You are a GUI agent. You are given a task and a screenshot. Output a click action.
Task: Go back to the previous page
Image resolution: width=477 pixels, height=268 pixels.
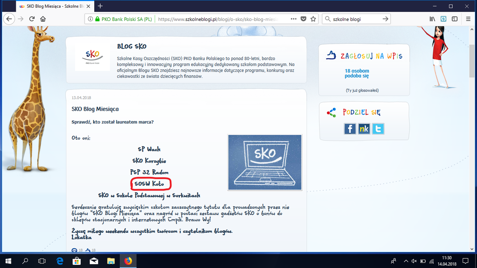9,19
